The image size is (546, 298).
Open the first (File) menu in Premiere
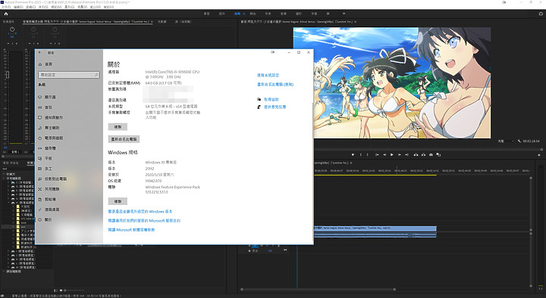(6, 7)
